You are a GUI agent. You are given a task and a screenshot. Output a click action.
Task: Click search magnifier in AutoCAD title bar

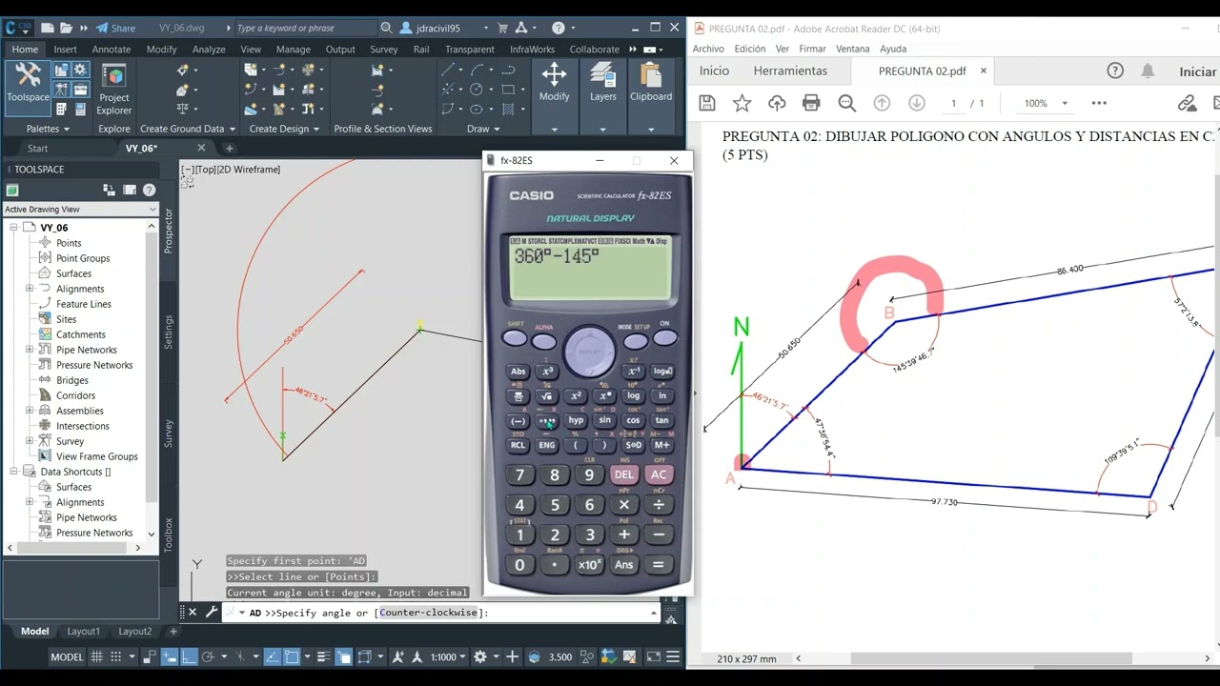point(386,28)
